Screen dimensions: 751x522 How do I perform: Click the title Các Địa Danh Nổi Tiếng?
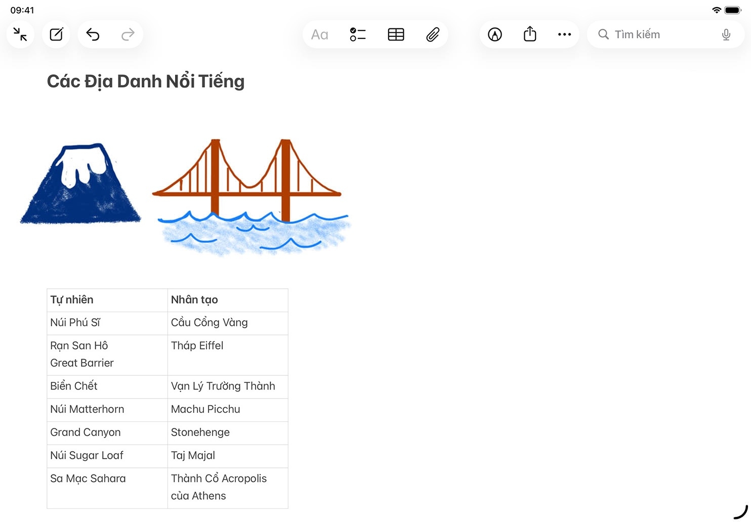pyautogui.click(x=146, y=81)
